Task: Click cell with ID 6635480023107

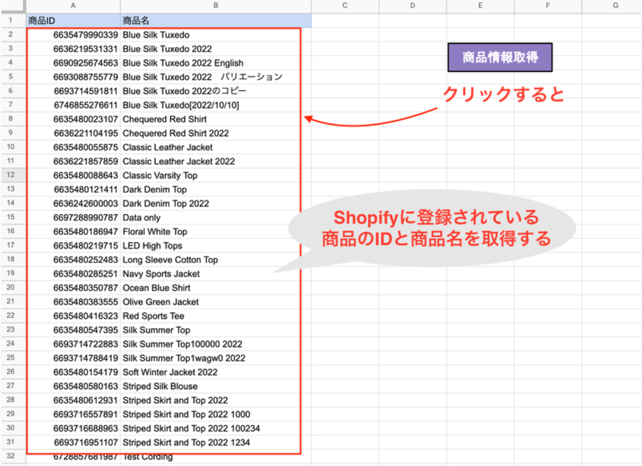Action: (73, 119)
